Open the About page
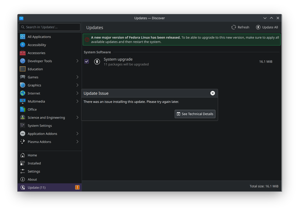 (x=50, y=179)
